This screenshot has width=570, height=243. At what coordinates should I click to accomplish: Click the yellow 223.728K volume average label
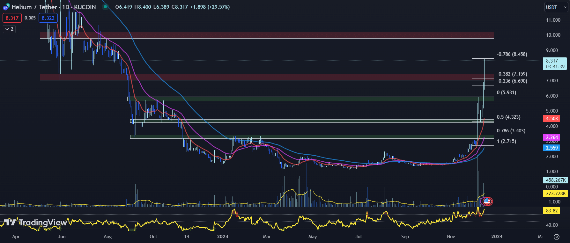tap(555, 194)
